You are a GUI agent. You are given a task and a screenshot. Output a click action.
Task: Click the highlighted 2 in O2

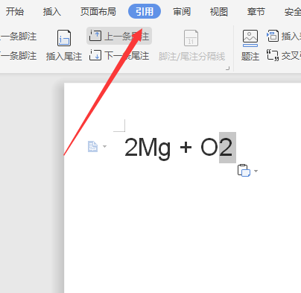click(x=227, y=148)
